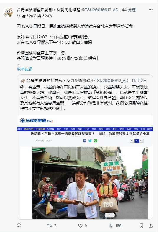This screenshot has height=232, width=159.
Task: Open the author's bee avatar profile
Action: (x=8, y=13)
